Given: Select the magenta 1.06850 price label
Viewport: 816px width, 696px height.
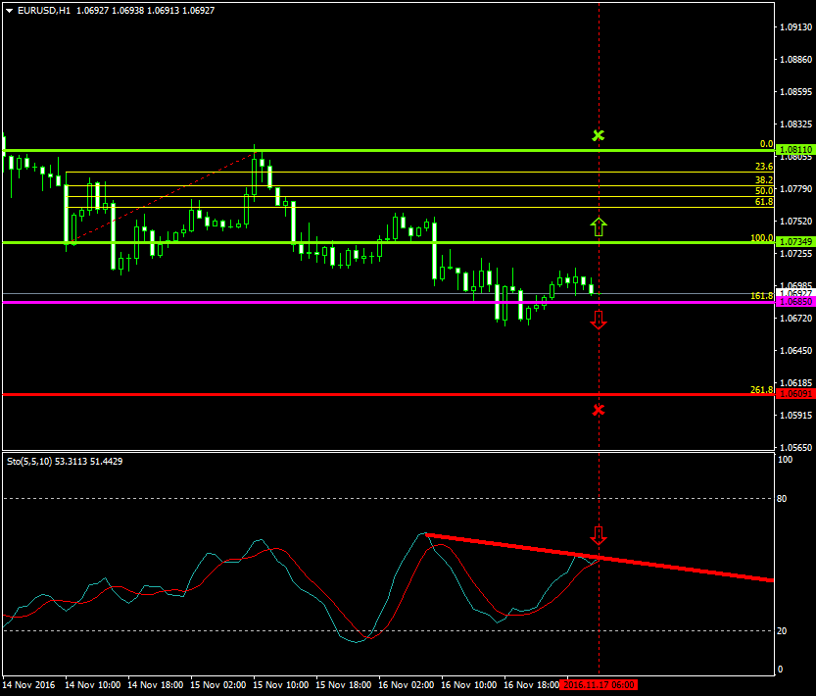Looking at the screenshot, I should click(794, 302).
